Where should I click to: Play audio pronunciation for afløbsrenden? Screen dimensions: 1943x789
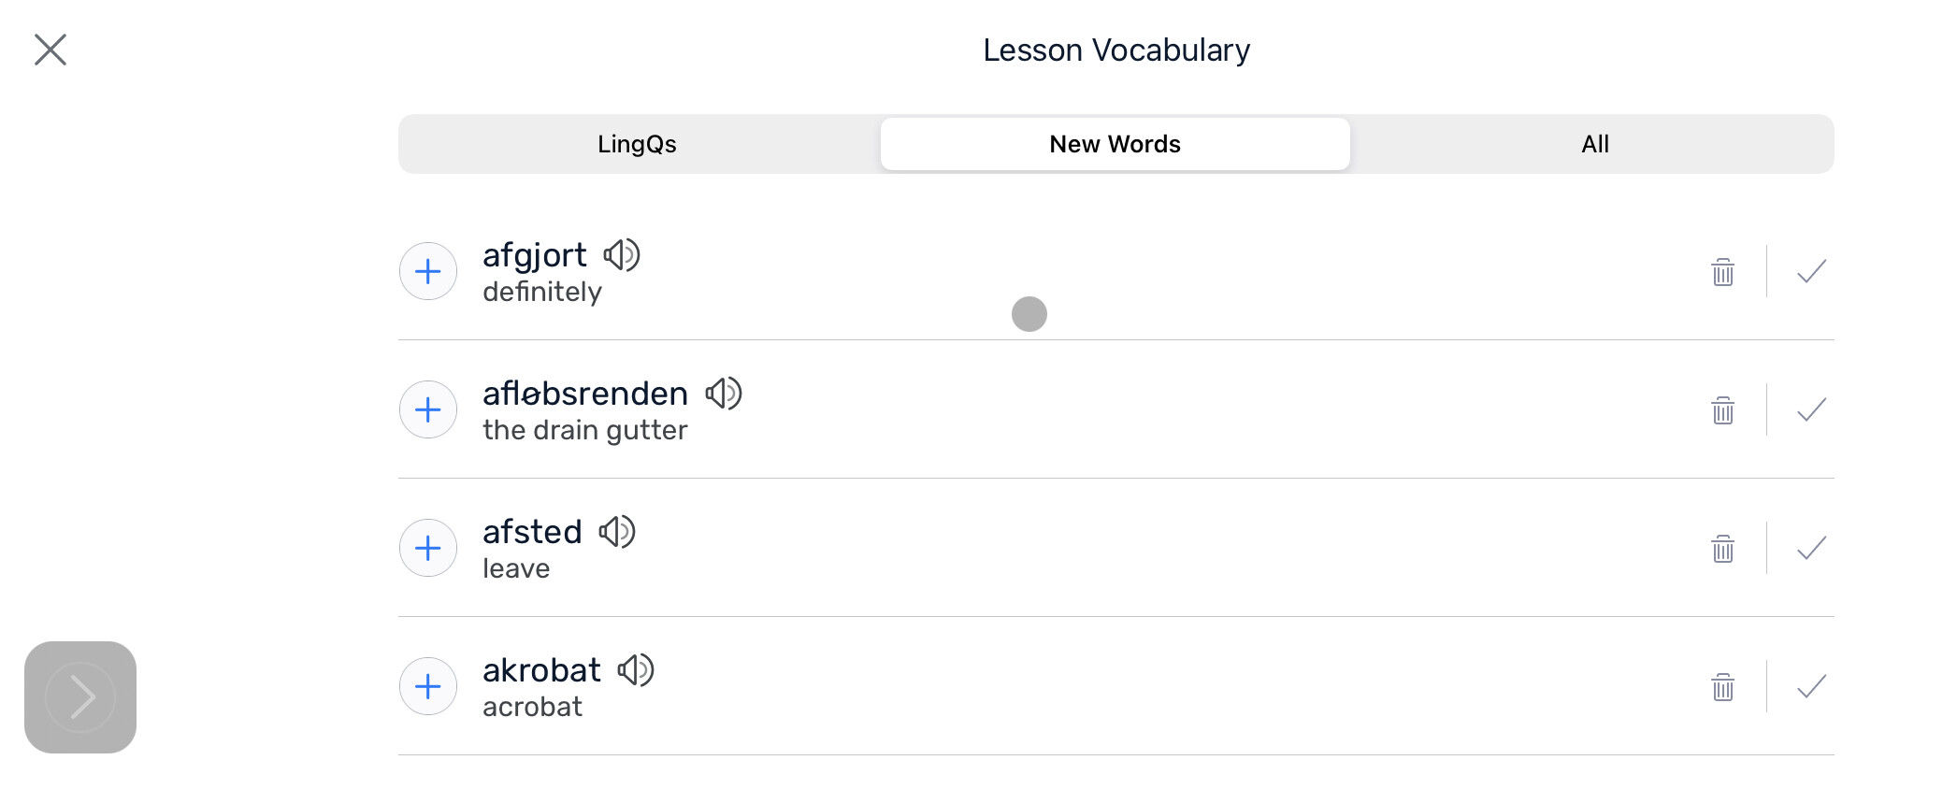pos(724,394)
